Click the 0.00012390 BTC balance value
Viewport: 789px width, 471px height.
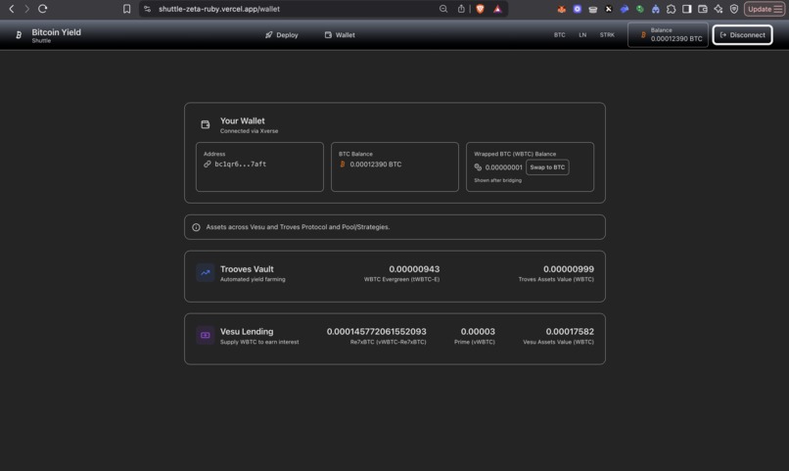(x=375, y=165)
